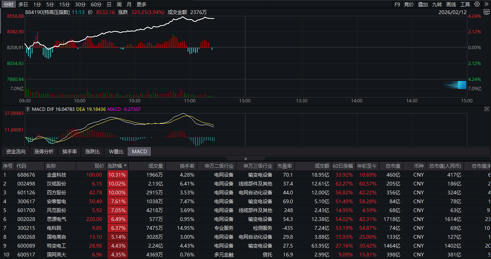Click the WP monitor icon below the toolbar
Screen dimensions: 491x259
pyautogui.click(x=486, y=12)
